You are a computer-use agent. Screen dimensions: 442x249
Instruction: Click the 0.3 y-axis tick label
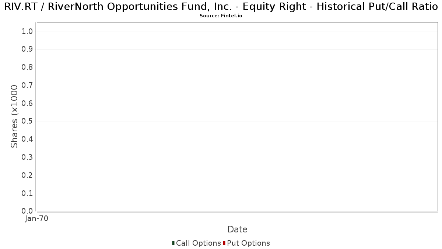(27, 157)
